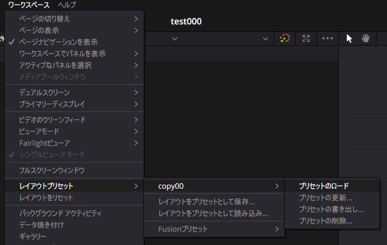Open dropdown chevron next to sparkle icon
Viewport: 387px width, 245px height.
pos(265,39)
